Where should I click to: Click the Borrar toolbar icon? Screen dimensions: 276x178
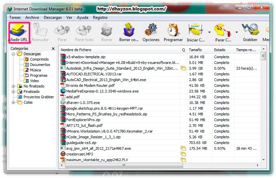coord(107,33)
